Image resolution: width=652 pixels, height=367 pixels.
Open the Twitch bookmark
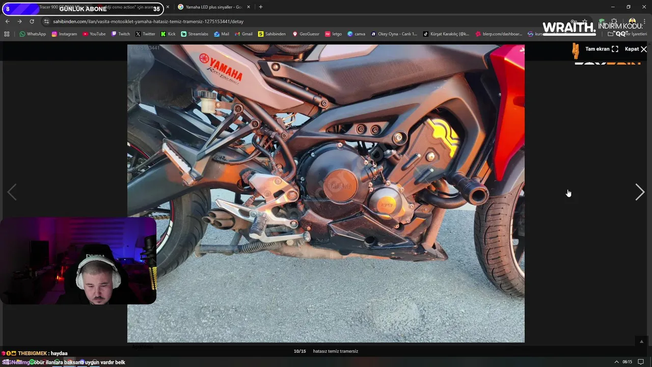click(121, 34)
